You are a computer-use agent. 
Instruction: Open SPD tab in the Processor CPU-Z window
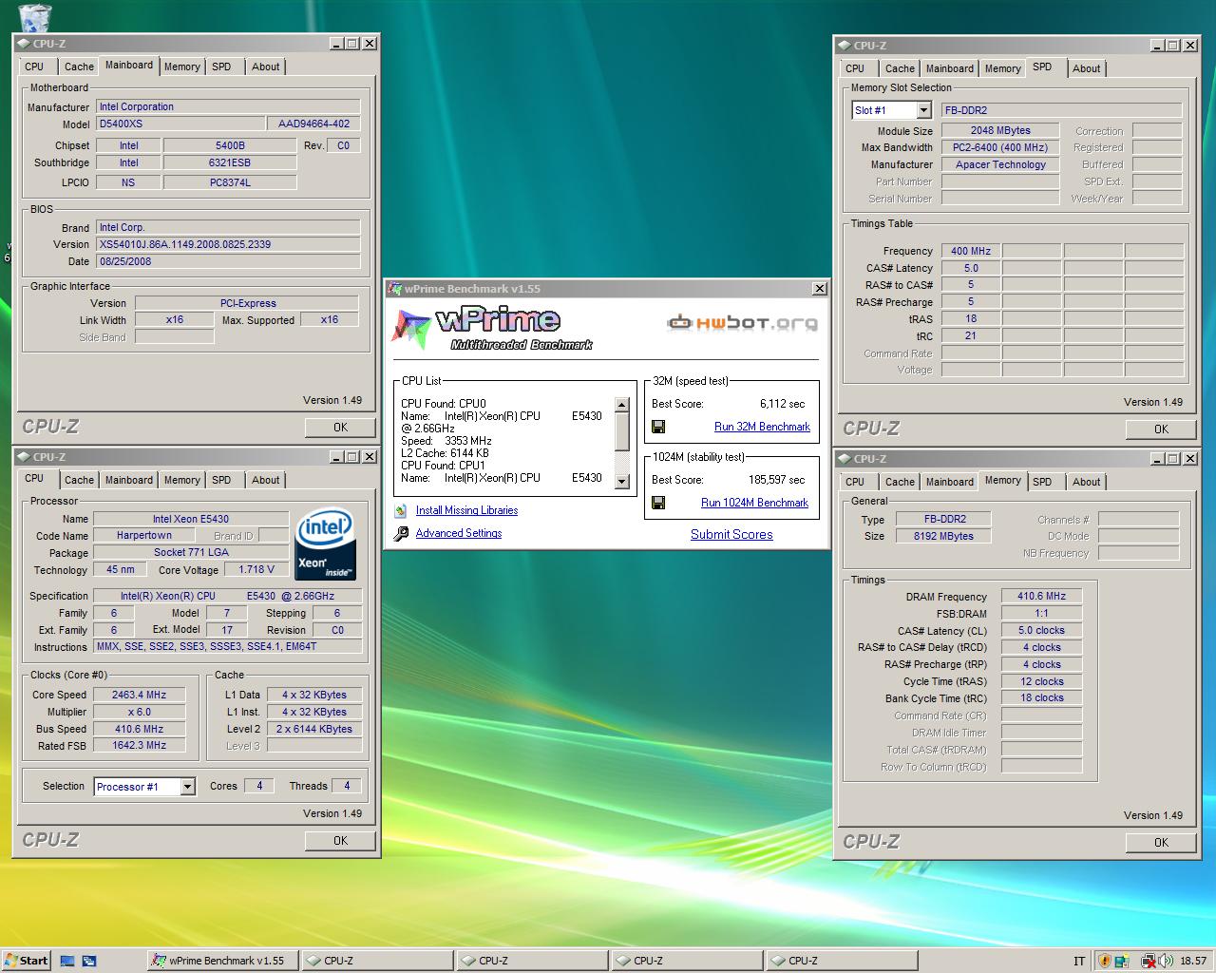[221, 480]
